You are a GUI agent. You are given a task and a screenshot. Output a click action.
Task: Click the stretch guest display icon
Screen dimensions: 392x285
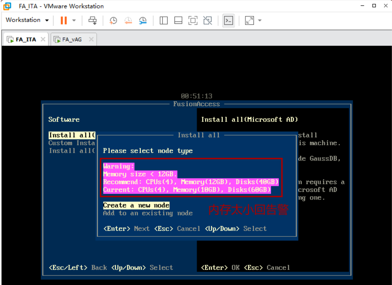click(x=249, y=20)
